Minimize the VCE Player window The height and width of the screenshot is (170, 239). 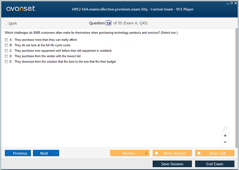[227, 3]
